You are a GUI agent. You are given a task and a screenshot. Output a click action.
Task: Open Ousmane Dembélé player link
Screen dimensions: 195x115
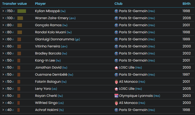[x=51, y=74]
